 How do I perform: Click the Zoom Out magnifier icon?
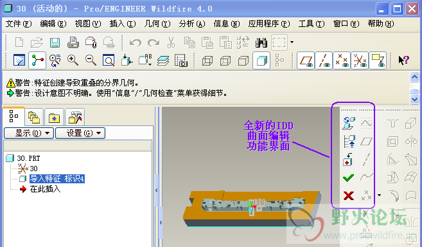pyautogui.click(x=91, y=60)
